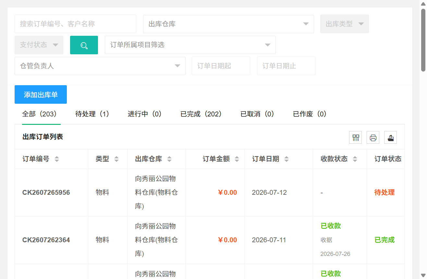Sort by 收款状态 column arrows
427x279 pixels.
[355, 159]
